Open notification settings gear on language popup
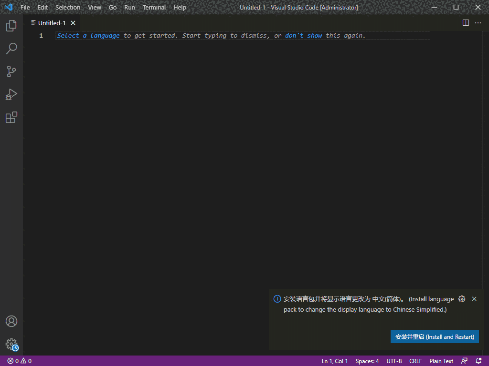The height and width of the screenshot is (366, 489). [x=461, y=299]
